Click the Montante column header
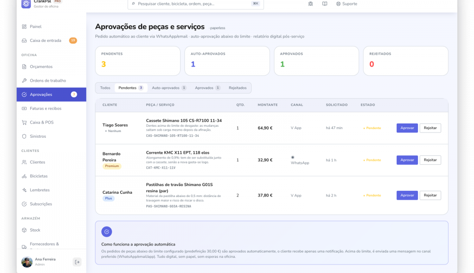Screen dimensions: 474x273 (x=267, y=105)
